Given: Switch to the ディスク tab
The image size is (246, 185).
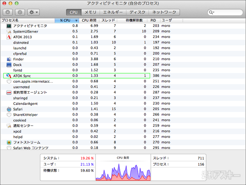Looking at the screenshot, I should [x=137, y=12].
